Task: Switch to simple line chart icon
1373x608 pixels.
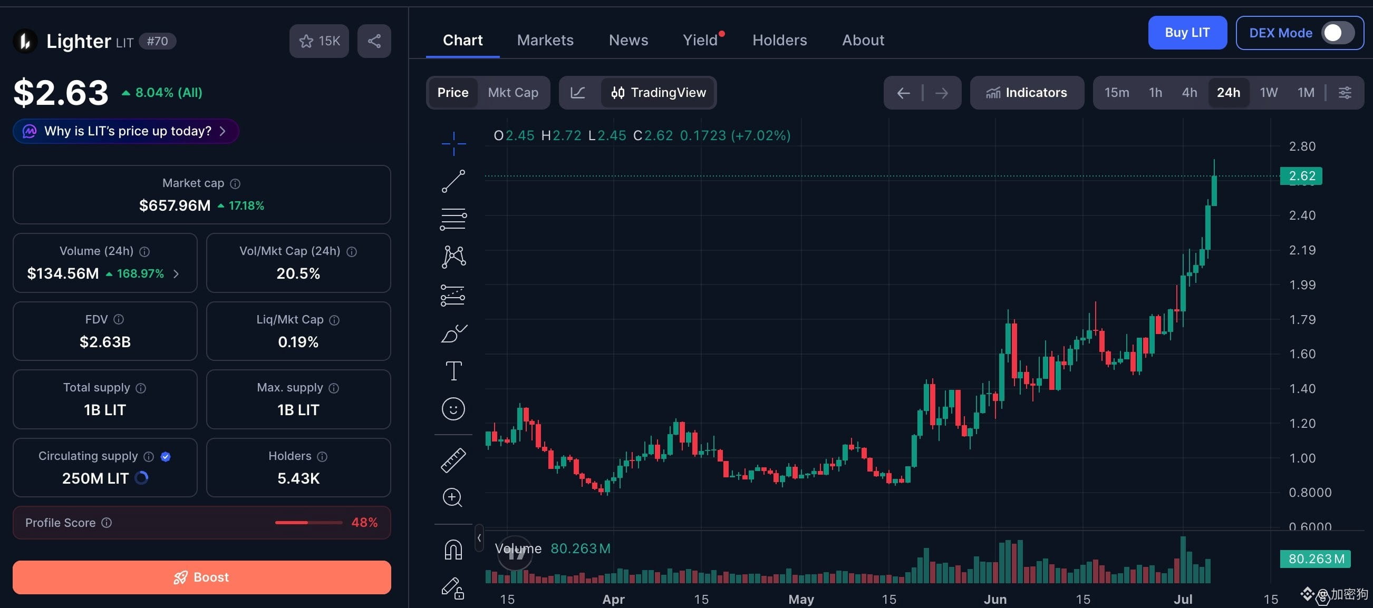Action: (x=578, y=93)
